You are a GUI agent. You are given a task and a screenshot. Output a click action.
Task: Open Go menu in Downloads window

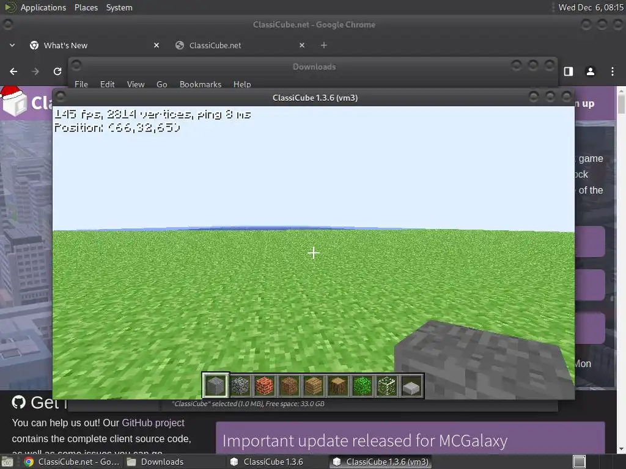(161, 84)
